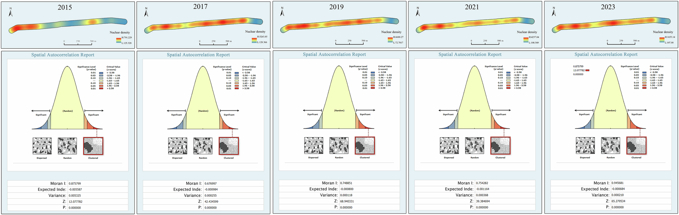
Task: Click the Nuclear density color ramp for 2015
Action: (x=118, y=40)
